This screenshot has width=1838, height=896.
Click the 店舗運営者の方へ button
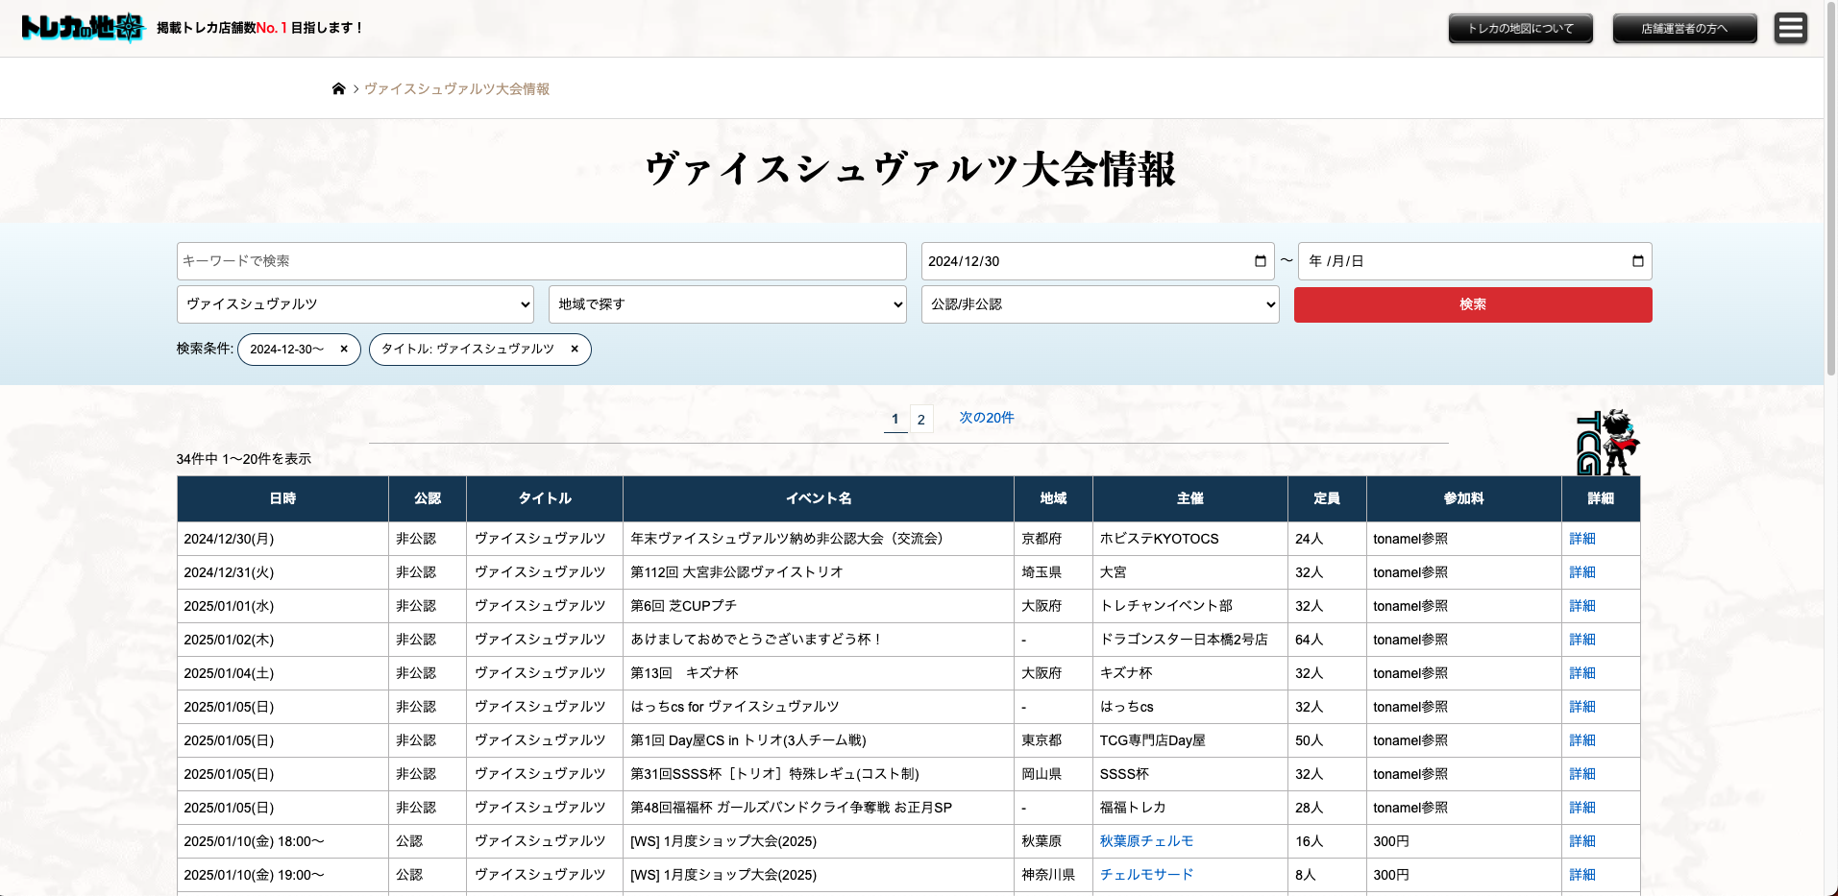(1683, 29)
